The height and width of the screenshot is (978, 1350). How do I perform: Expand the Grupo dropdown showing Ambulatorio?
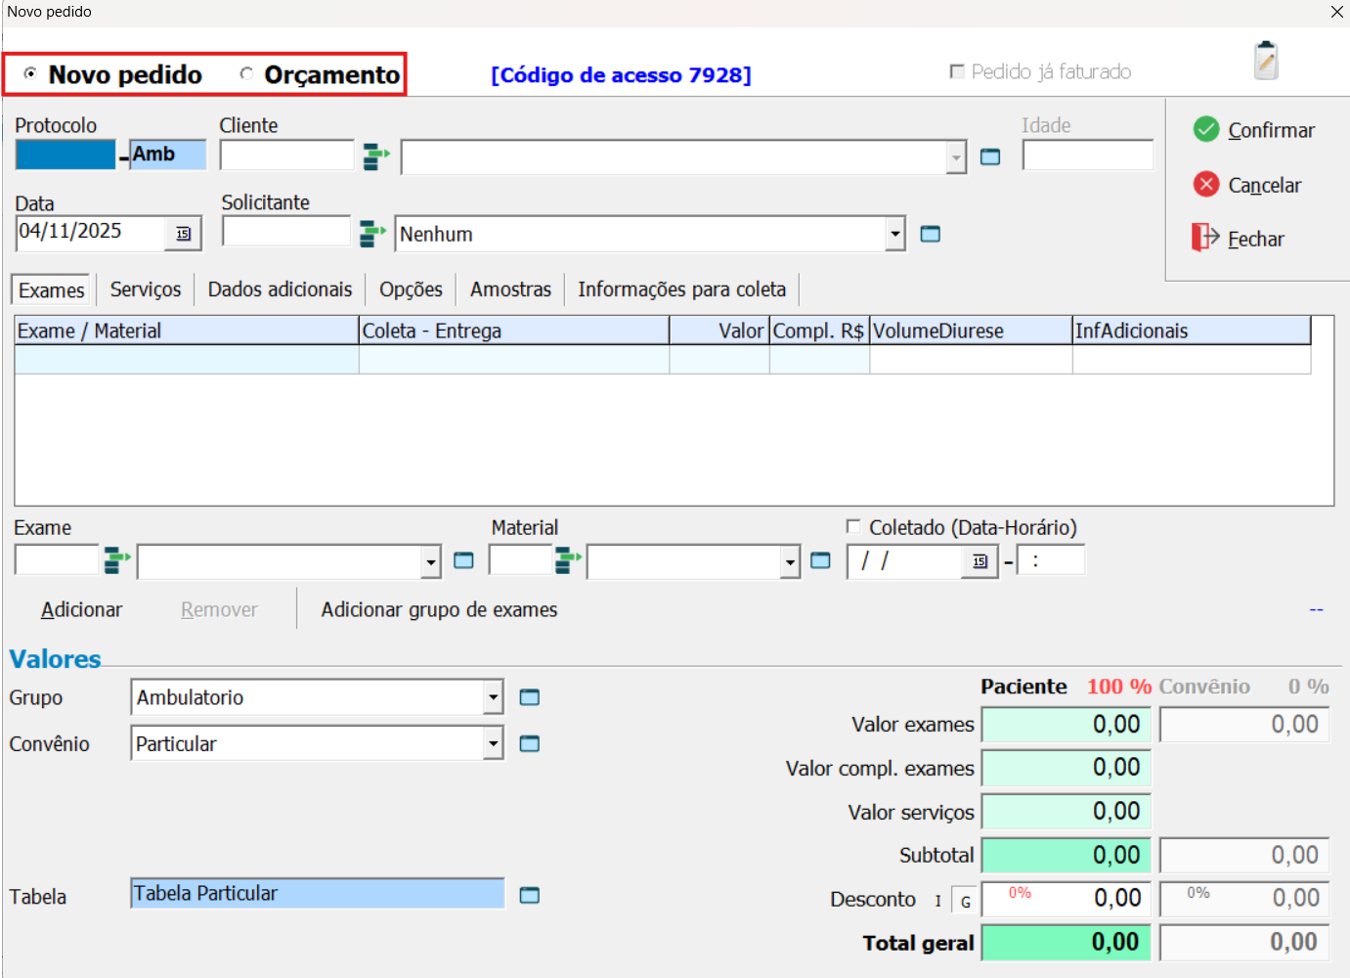[x=493, y=698]
